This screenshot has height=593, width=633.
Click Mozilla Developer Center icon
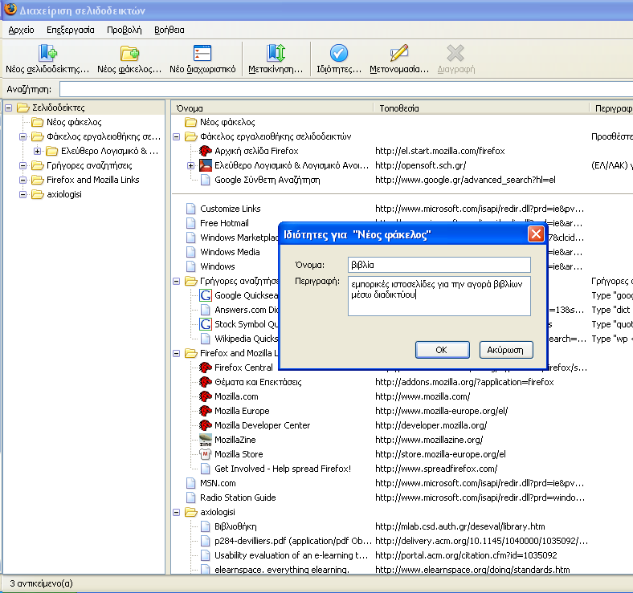pyautogui.click(x=206, y=425)
